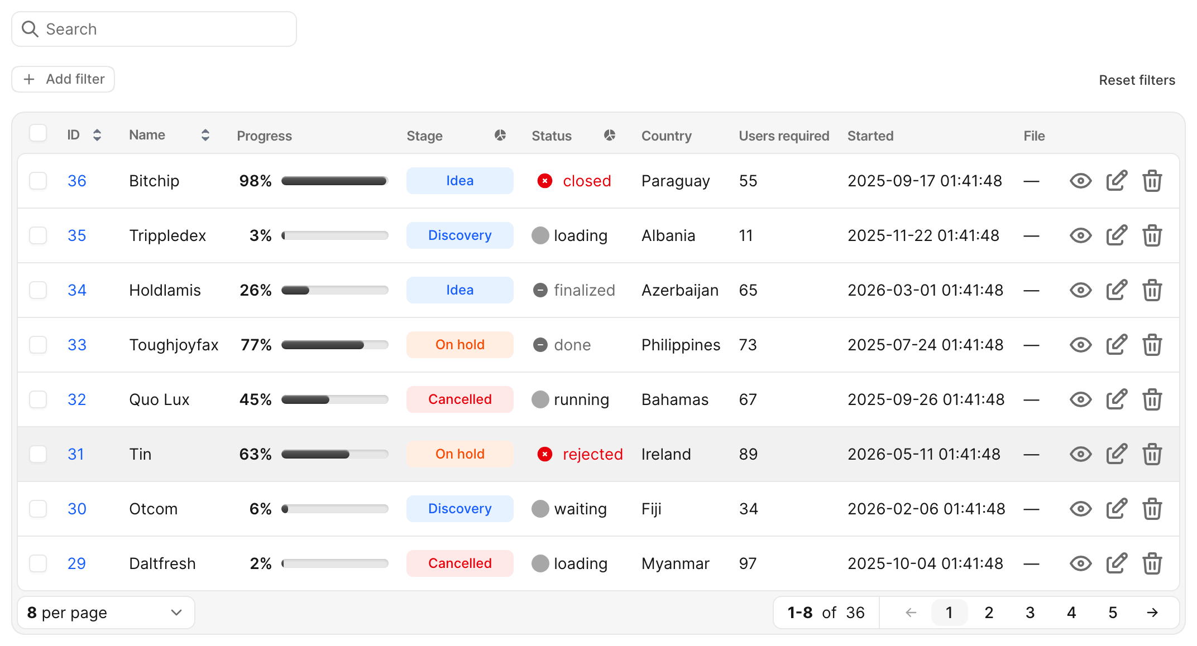Click the Cancelled badge for Quo Lux
Screen dimensions: 1197x646
tap(460, 399)
